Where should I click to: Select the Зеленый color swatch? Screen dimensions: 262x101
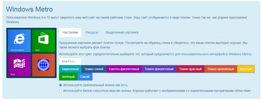coord(68,77)
